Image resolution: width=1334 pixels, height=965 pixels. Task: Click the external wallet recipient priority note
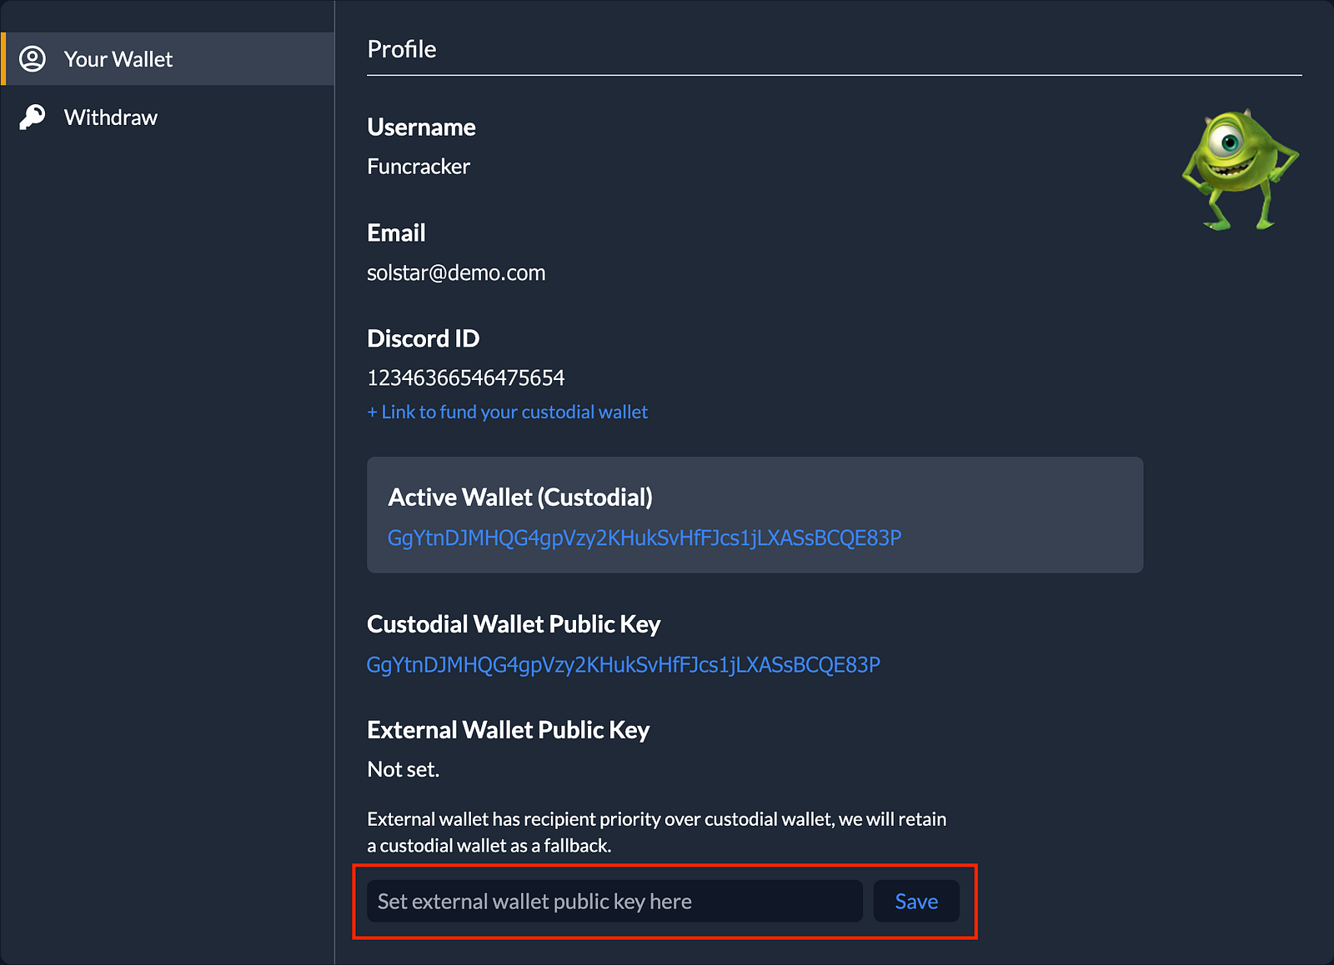coord(656,832)
